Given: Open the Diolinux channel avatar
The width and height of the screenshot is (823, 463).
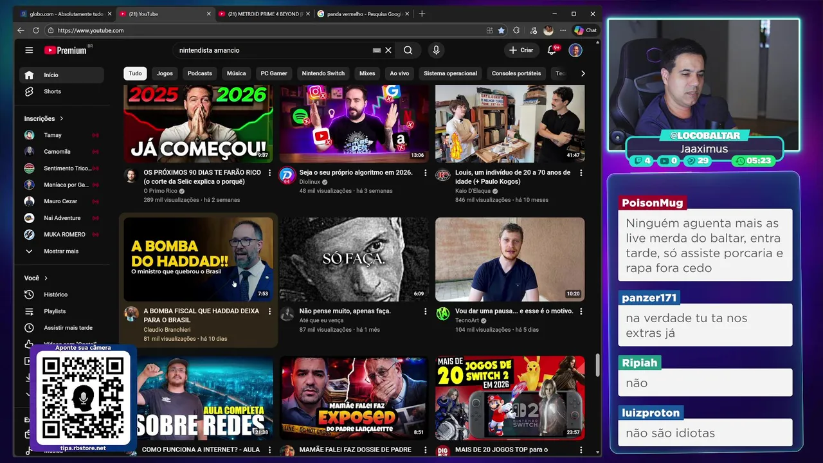Looking at the screenshot, I should (x=287, y=176).
